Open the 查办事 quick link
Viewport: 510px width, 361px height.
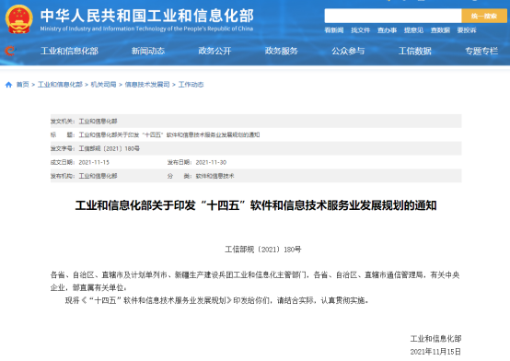pyautogui.click(x=387, y=30)
